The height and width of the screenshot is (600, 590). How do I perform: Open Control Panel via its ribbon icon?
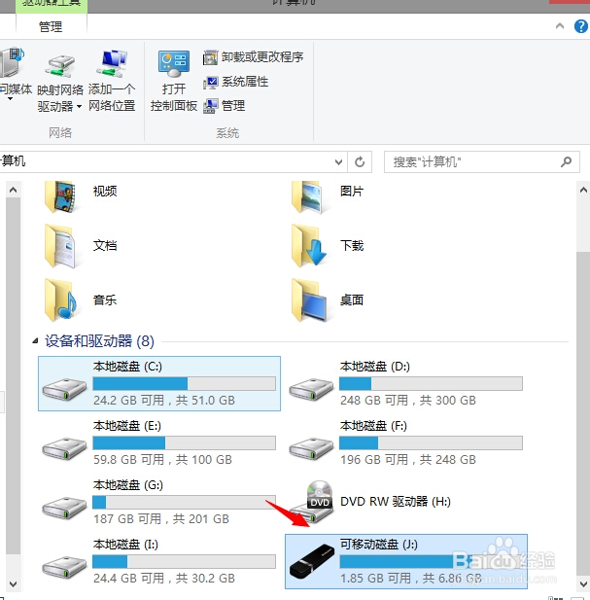tap(174, 63)
